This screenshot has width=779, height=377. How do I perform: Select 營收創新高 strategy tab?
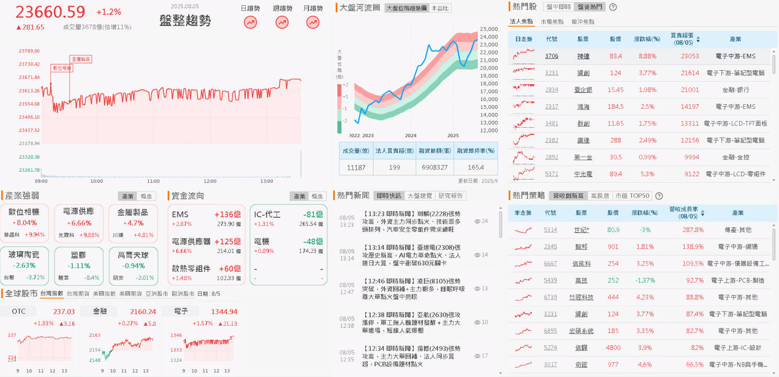568,196
